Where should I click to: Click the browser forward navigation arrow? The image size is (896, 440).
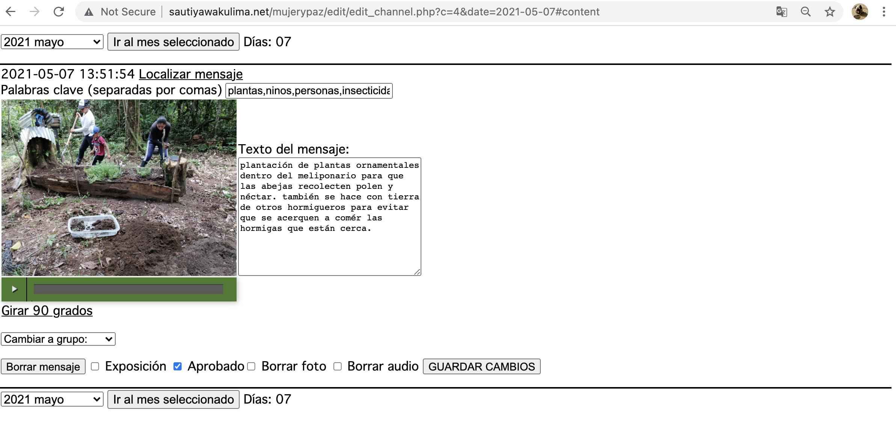pyautogui.click(x=35, y=11)
